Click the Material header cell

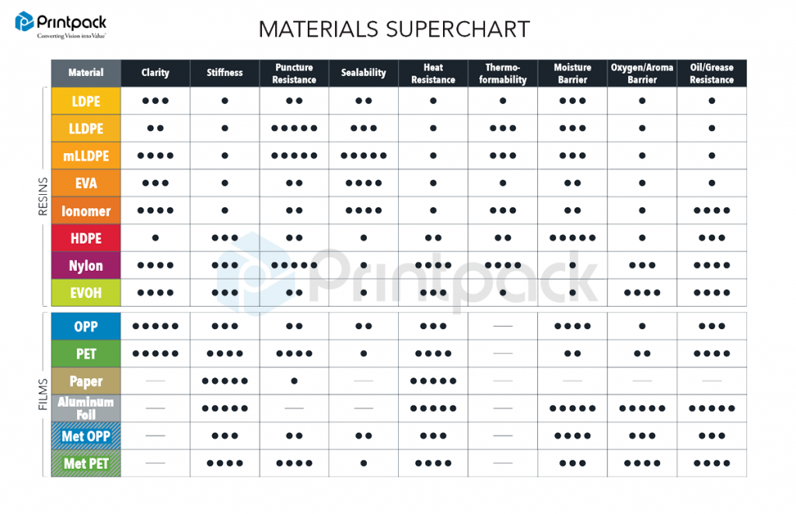[86, 73]
